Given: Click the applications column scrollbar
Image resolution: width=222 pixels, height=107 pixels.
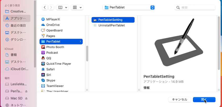Looking at the screenshot, I should [x=87, y=53].
